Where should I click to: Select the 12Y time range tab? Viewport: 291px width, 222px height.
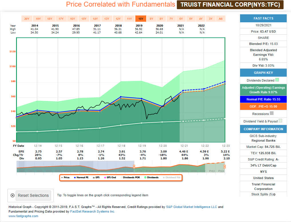[118, 19]
